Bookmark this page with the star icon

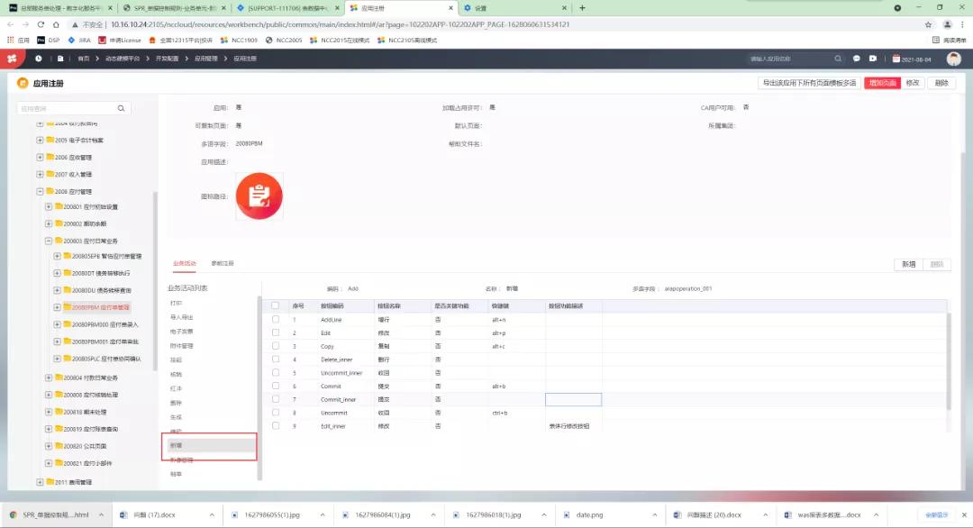coord(928,25)
